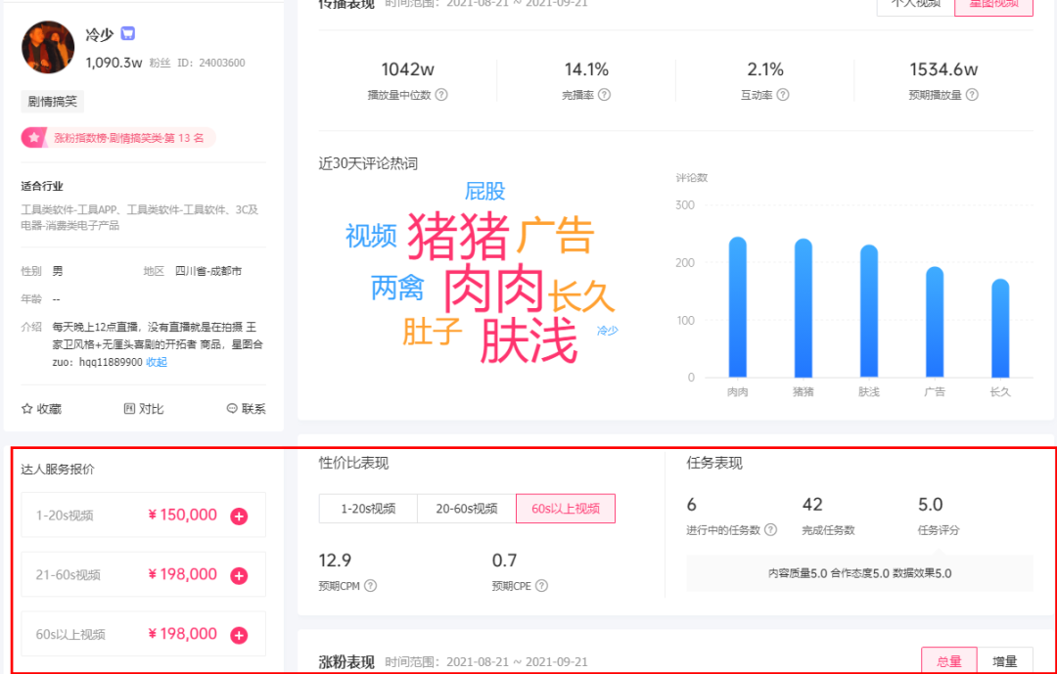Screen dimensions: 1057x674
Task: Click the help icon beside 完播率
Action: (x=605, y=95)
